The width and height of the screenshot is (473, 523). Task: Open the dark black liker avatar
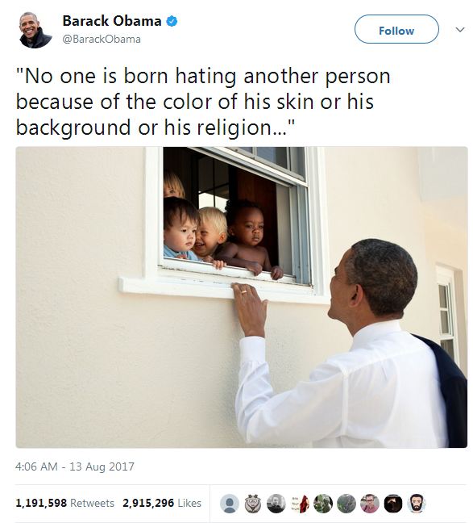pyautogui.click(x=393, y=504)
